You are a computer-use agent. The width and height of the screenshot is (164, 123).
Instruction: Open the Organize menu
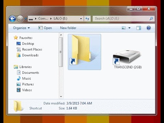point(22,28)
